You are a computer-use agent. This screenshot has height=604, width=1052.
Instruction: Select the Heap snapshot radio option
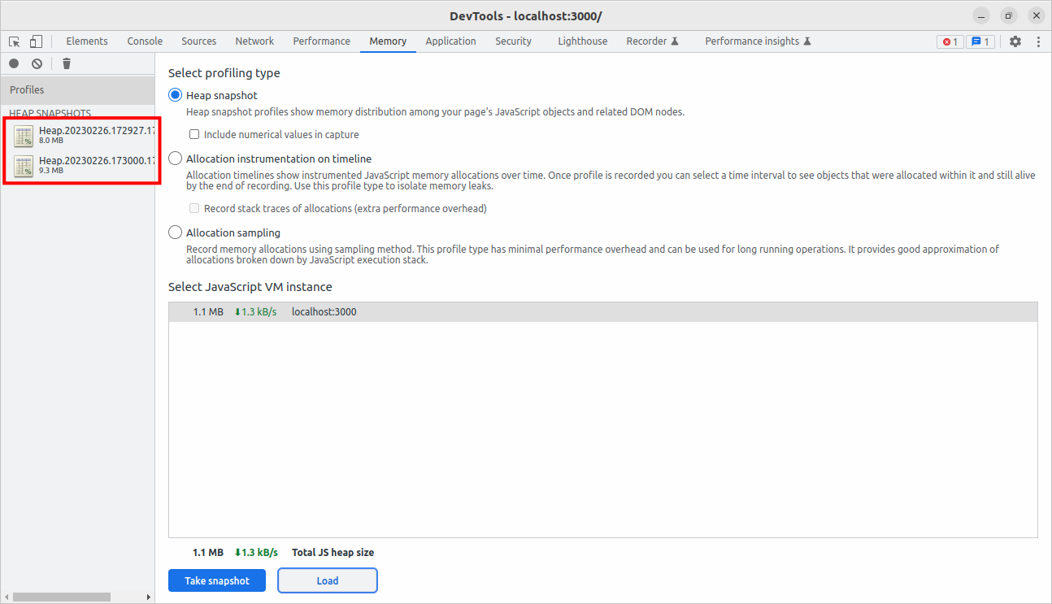(175, 95)
